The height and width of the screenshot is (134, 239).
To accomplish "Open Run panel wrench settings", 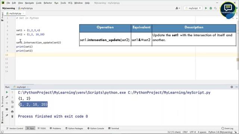I will tap(7, 97).
